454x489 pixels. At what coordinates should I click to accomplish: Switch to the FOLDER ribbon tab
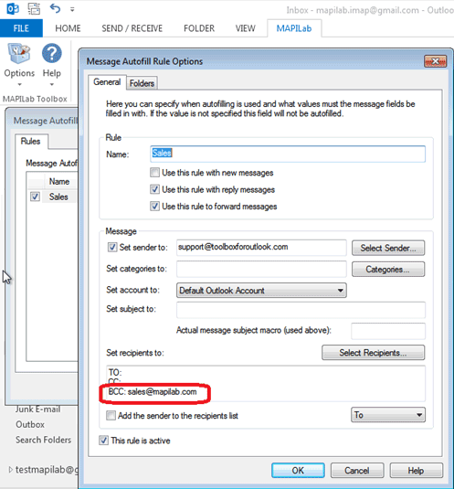click(199, 28)
